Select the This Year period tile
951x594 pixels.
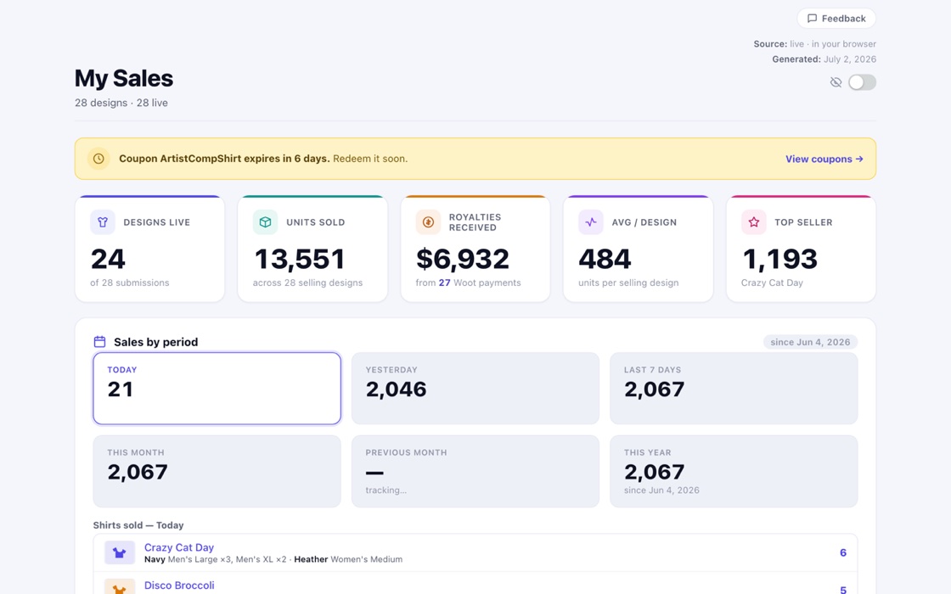pyautogui.click(x=734, y=471)
